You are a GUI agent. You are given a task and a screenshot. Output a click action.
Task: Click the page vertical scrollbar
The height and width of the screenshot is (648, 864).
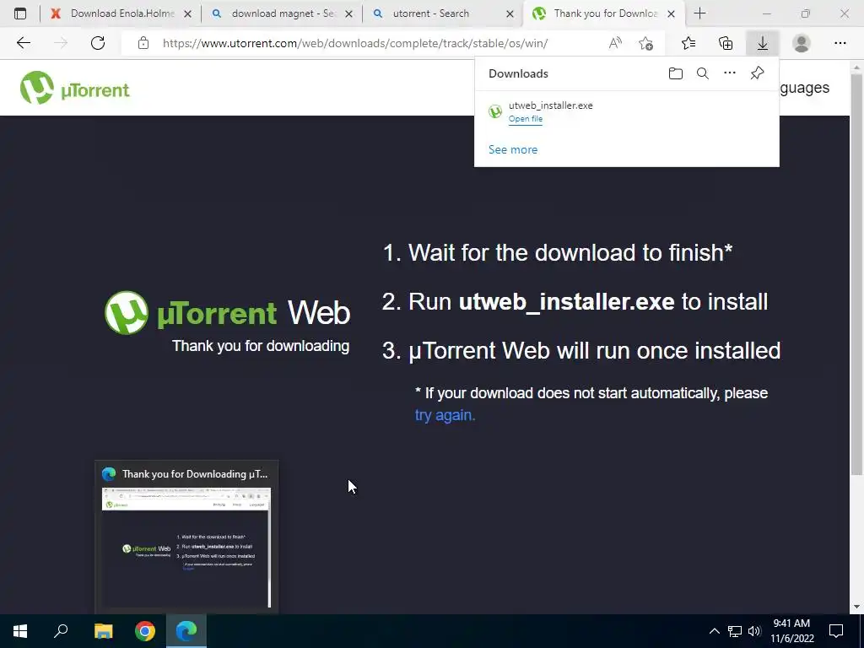(856, 274)
